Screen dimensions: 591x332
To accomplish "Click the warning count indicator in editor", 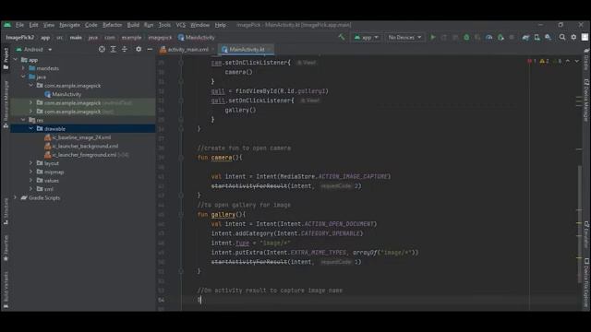I will pyautogui.click(x=544, y=61).
